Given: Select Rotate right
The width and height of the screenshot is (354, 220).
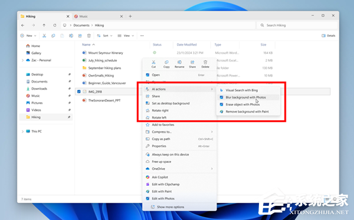Looking at the screenshot, I should (x=179, y=110).
